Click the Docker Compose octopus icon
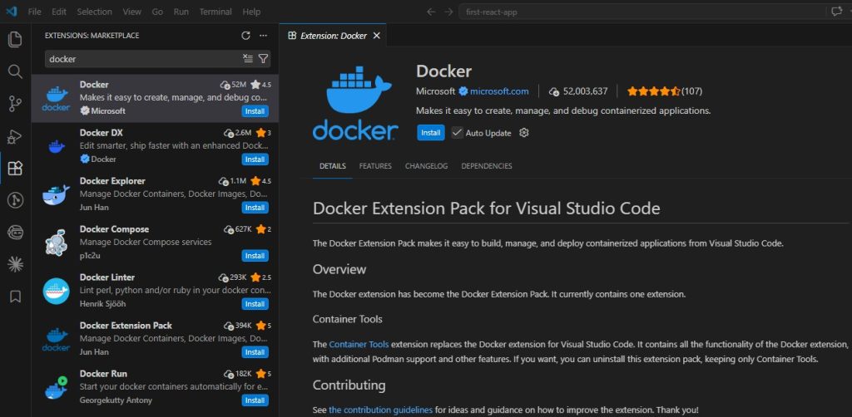 (56, 243)
